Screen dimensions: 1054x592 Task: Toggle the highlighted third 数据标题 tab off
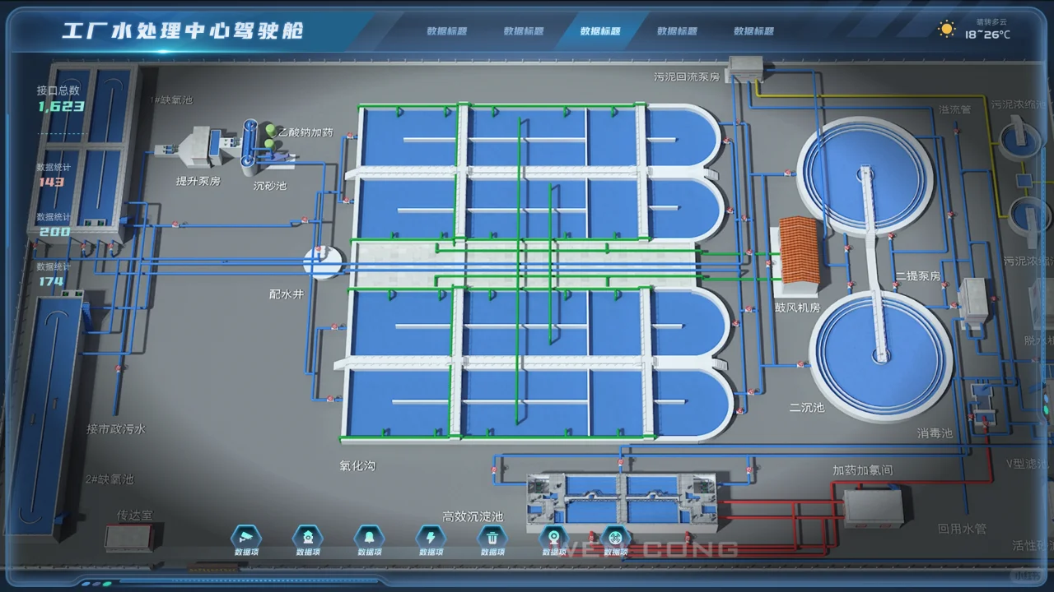(x=600, y=29)
